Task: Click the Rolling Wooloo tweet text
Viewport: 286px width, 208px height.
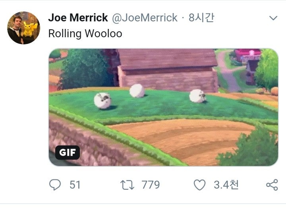Action: [85, 34]
